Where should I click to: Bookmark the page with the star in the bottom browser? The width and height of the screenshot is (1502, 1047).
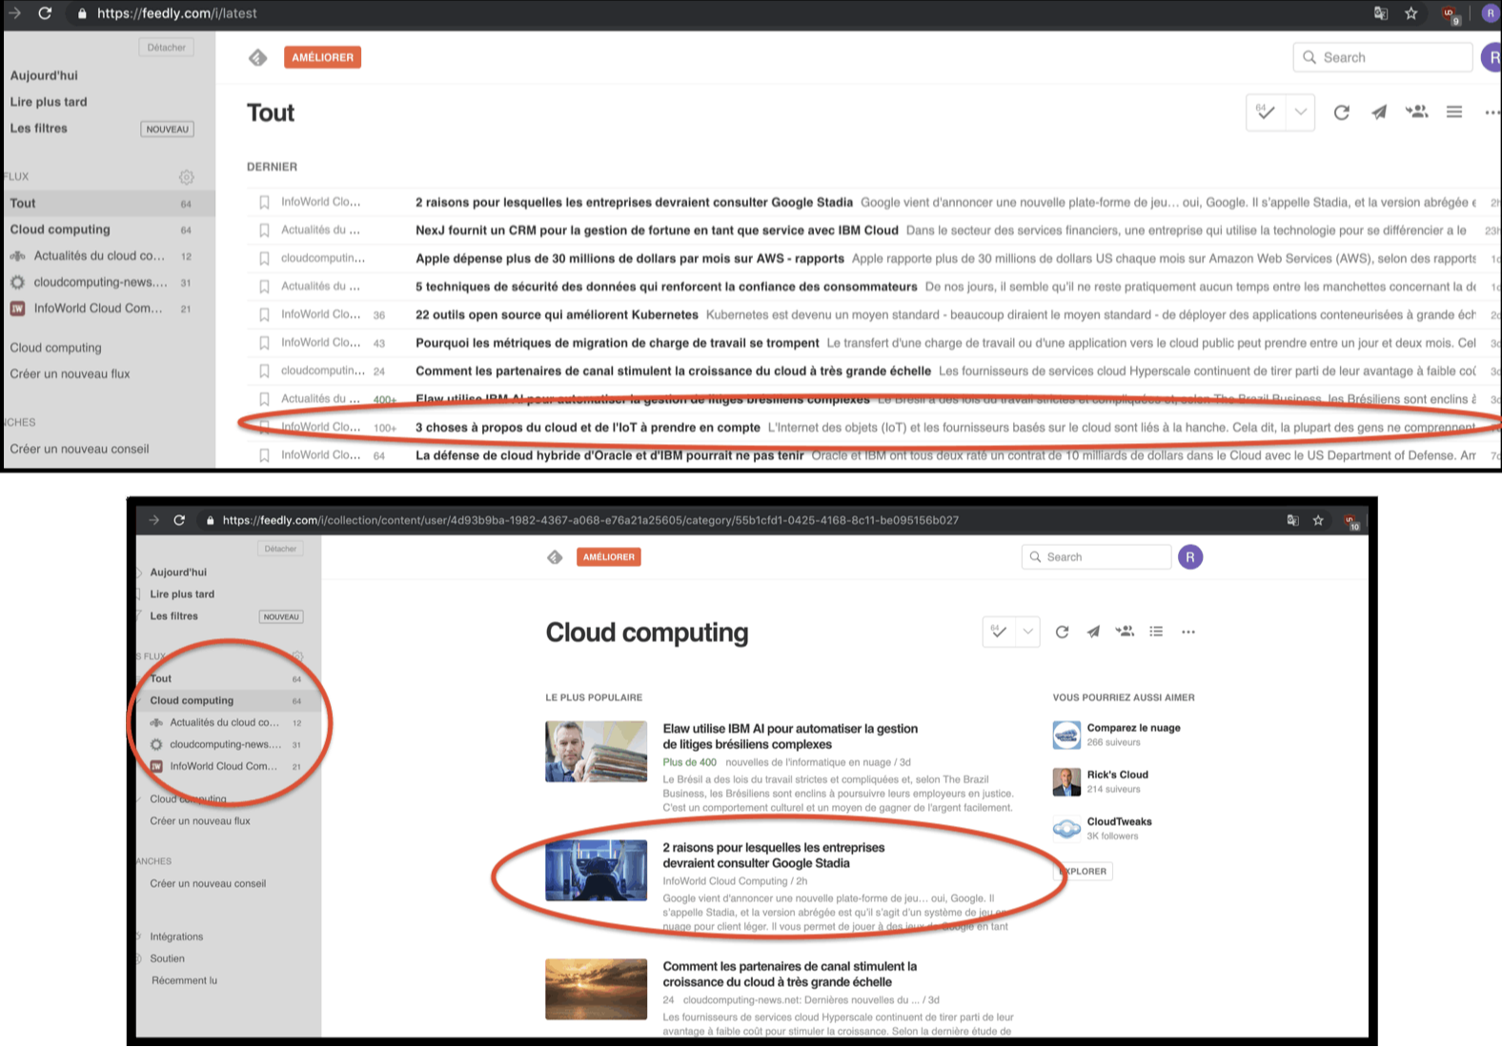pyautogui.click(x=1318, y=520)
